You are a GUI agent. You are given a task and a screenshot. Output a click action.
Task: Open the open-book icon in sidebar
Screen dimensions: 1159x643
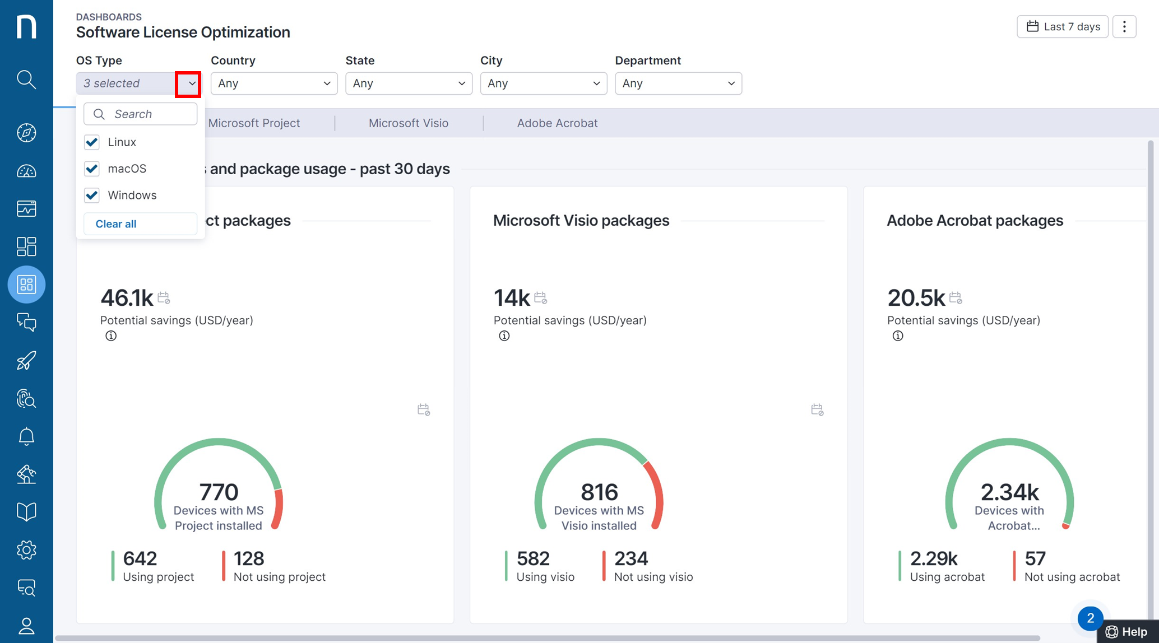tap(26, 512)
